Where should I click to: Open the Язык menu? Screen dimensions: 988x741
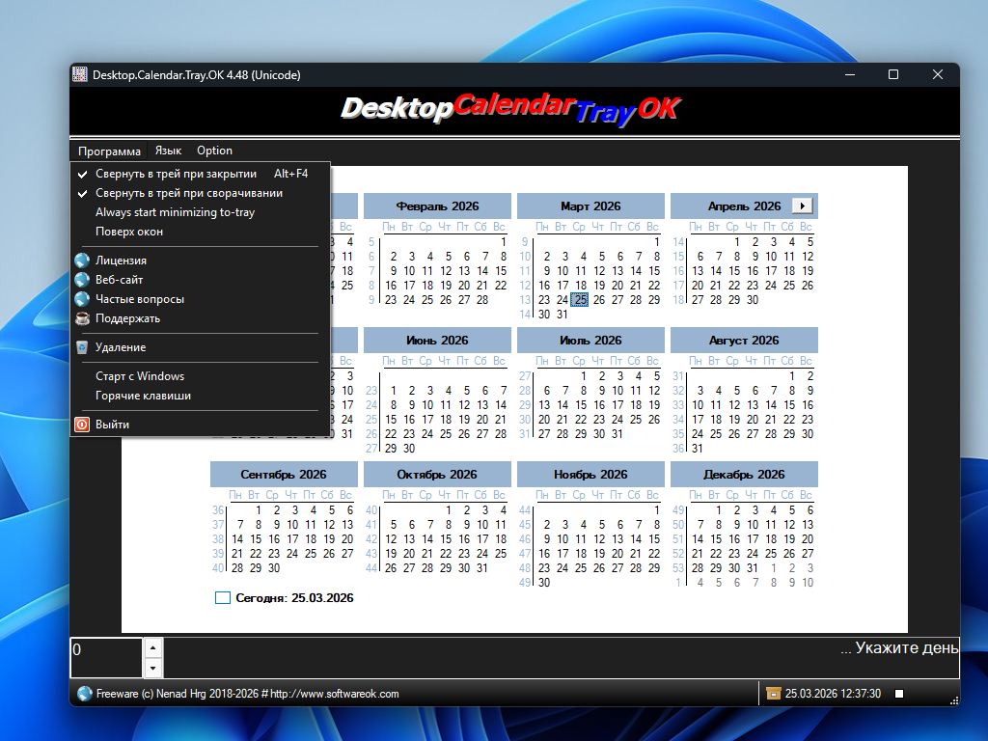[168, 151]
